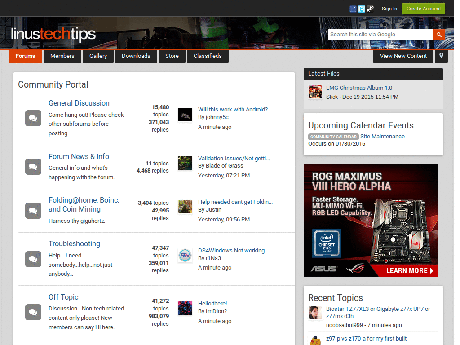This screenshot has width=460, height=345.
Task: Open ImDion? avatar thumbnail
Action: pos(185,308)
